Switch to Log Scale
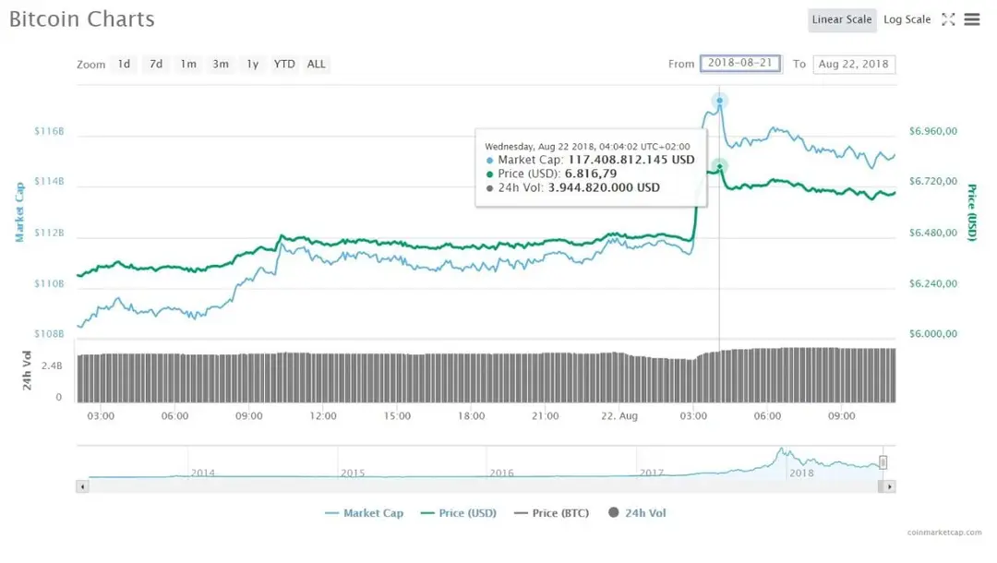The width and height of the screenshot is (997, 563). (x=907, y=19)
